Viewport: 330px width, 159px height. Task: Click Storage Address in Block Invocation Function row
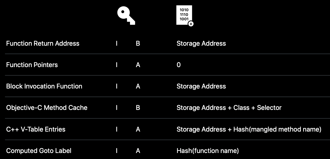click(x=201, y=86)
